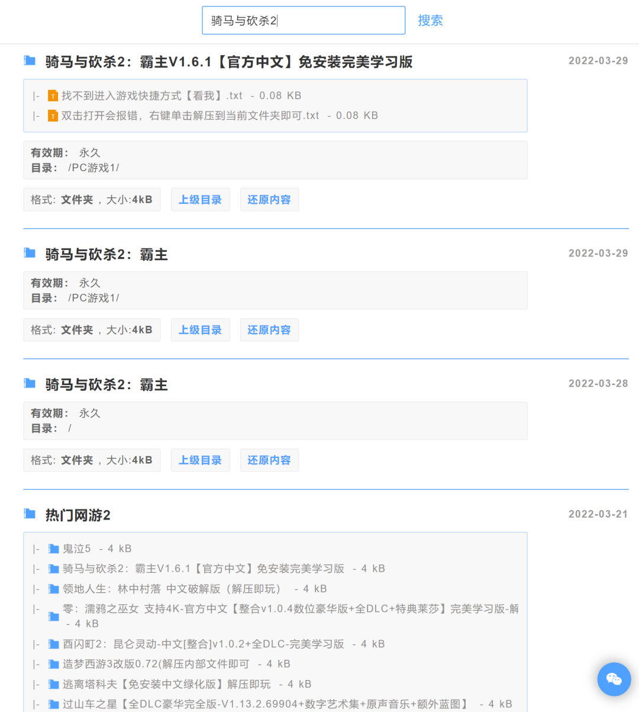Select 造梦西游3改版0.72 entry
The width and height of the screenshot is (639, 712).
156,664
